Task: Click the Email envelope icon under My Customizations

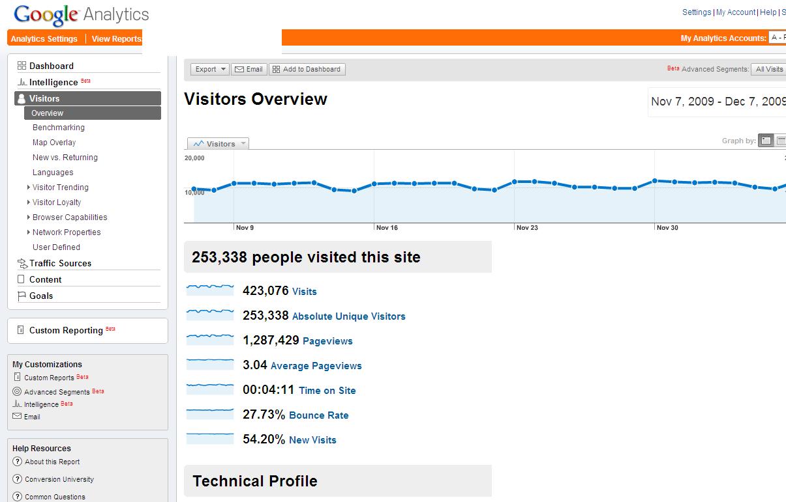Action: click(18, 417)
